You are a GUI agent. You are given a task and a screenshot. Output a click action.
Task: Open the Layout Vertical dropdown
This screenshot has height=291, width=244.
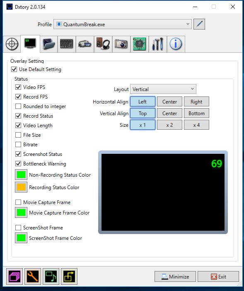163,89
